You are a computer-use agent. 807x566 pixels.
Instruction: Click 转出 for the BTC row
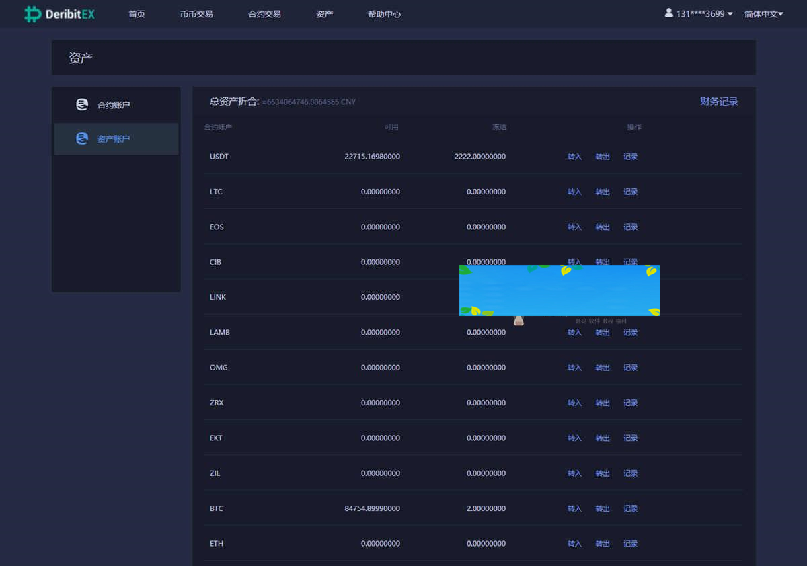[603, 509]
